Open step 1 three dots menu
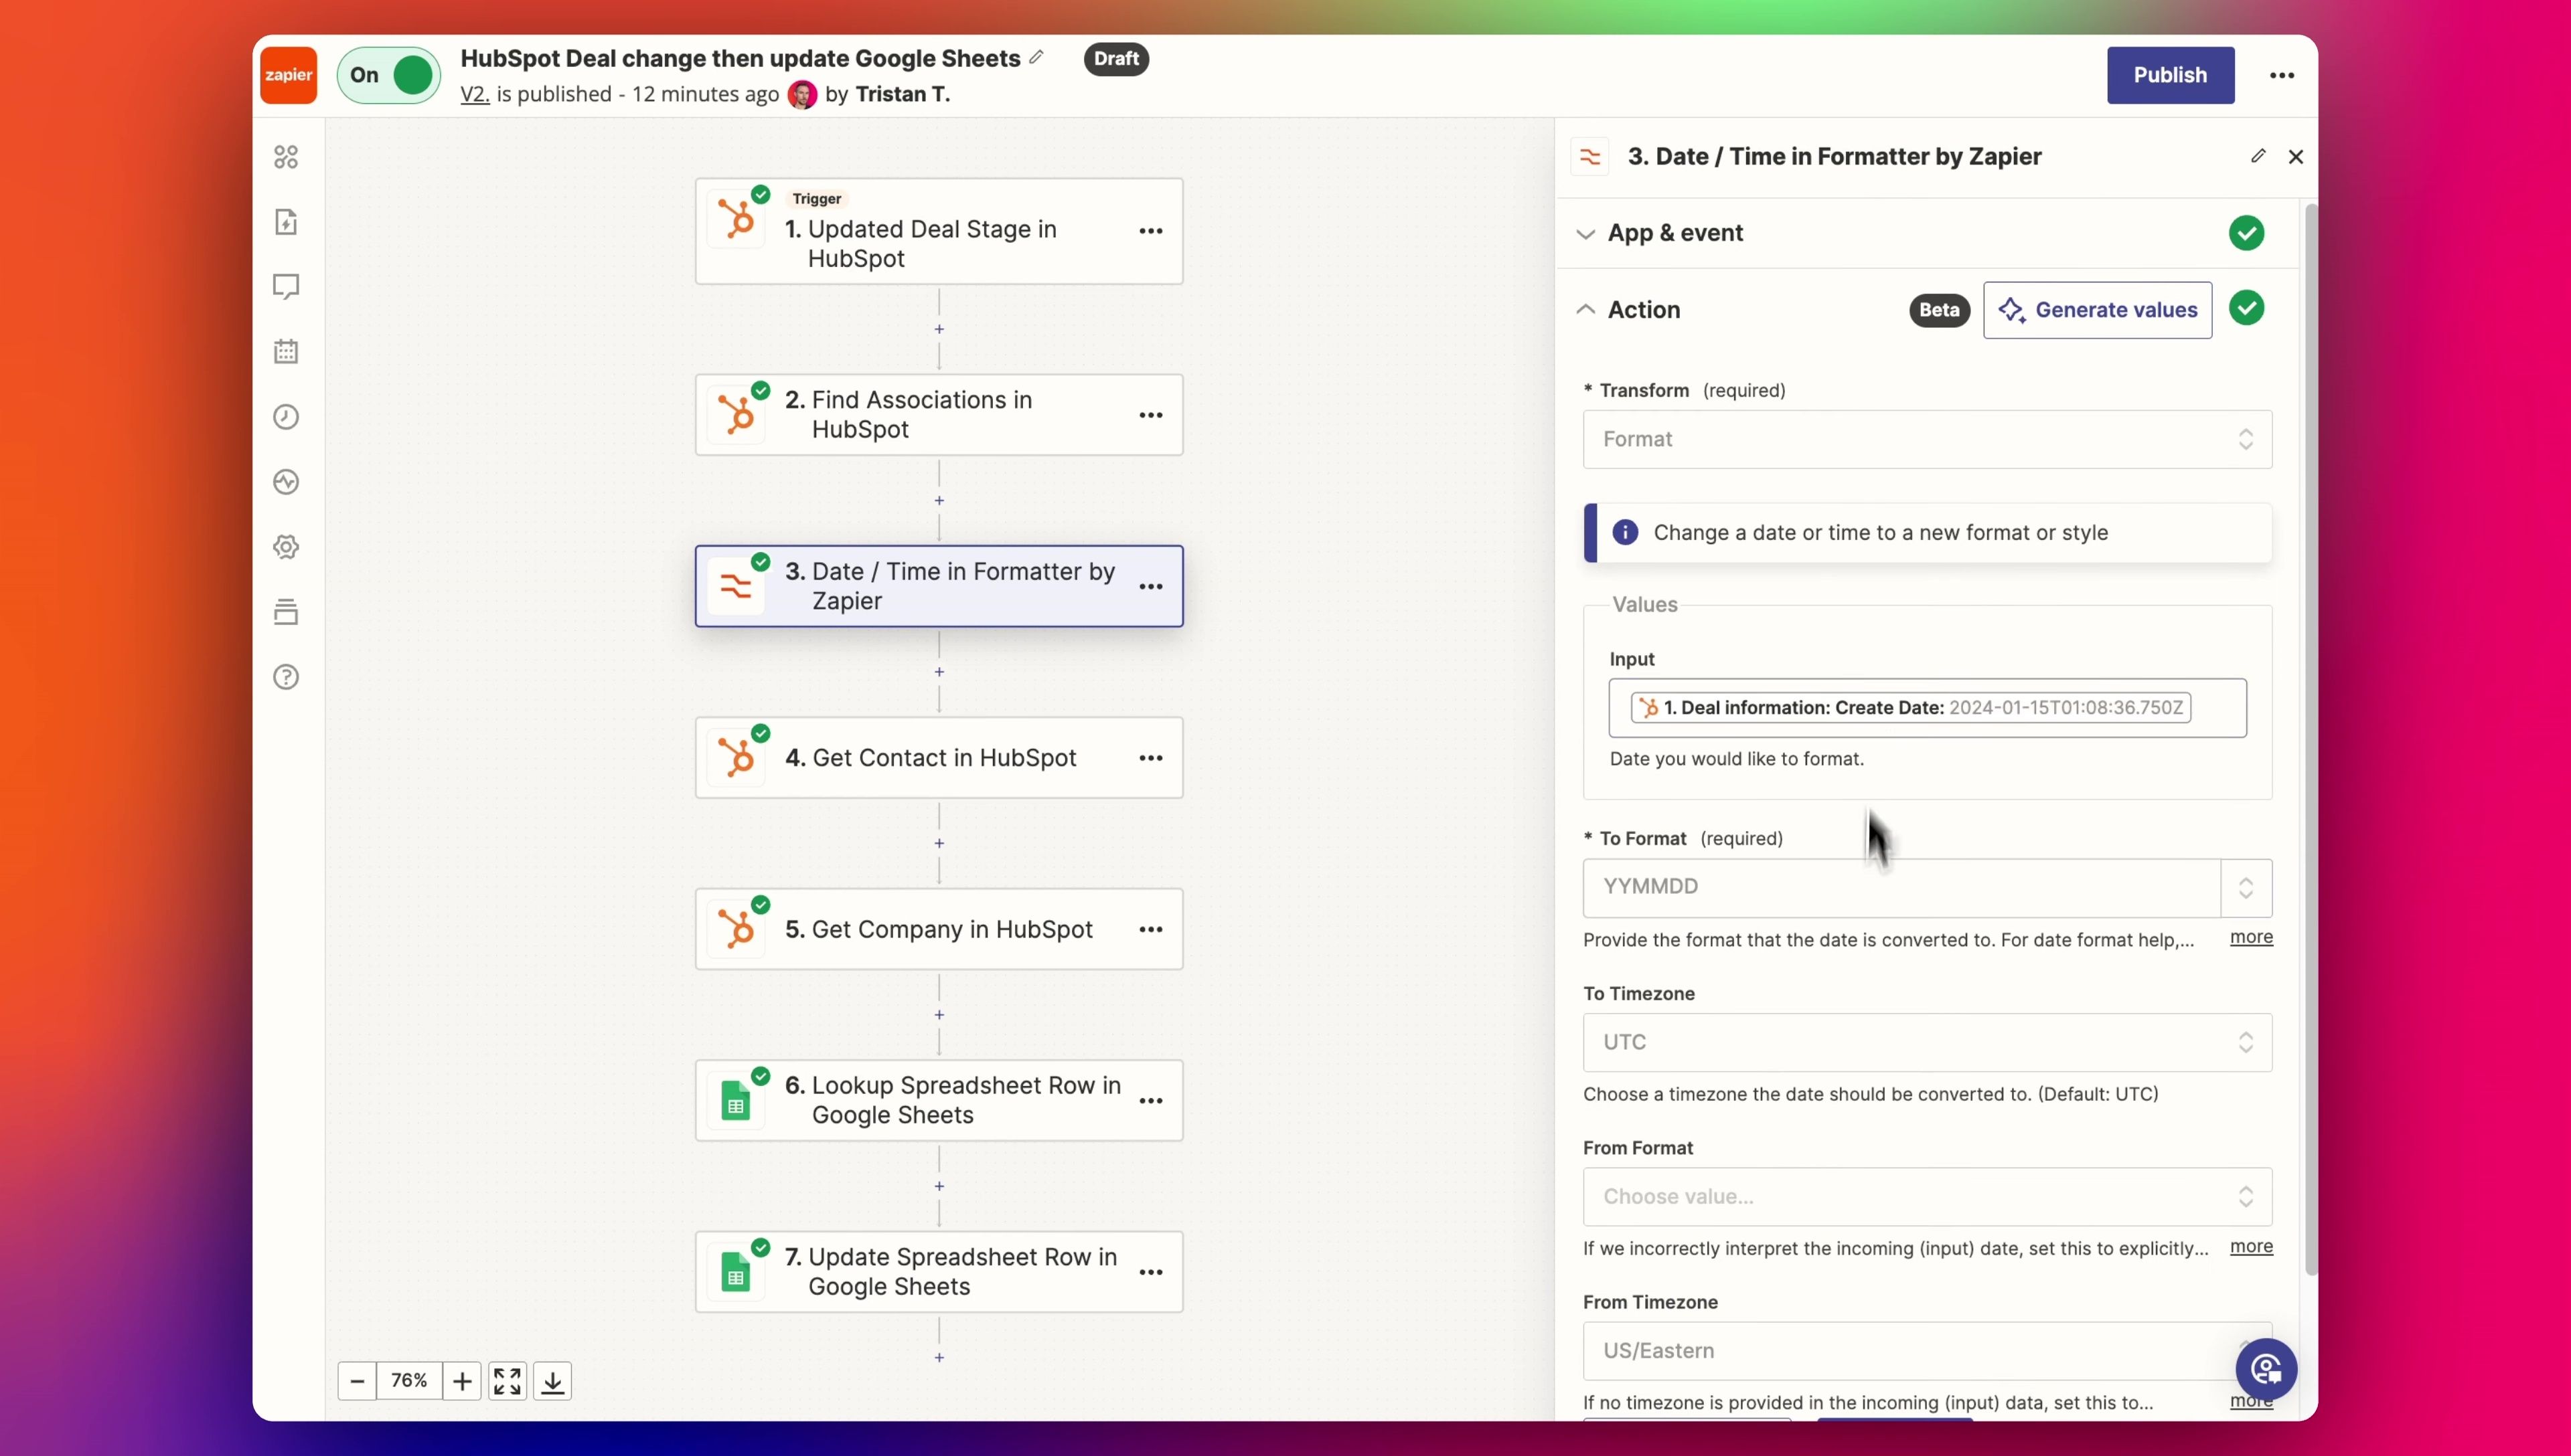Viewport: 2571px width, 1456px height. (x=1150, y=231)
